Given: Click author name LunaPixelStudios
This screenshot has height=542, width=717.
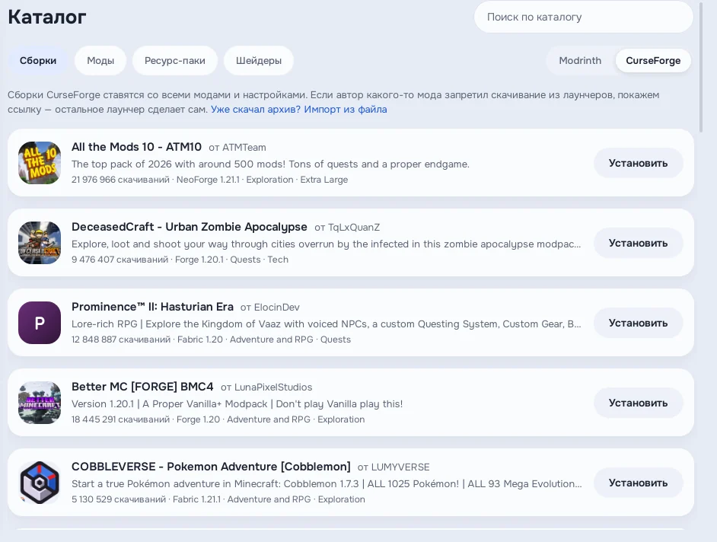Looking at the screenshot, I should [273, 387].
